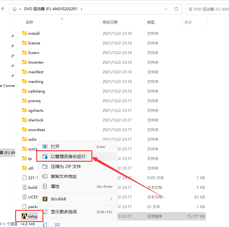Click the first pin icon in navigation pane
The width and height of the screenshot is (229, 227).
pyautogui.click(x=13, y=36)
